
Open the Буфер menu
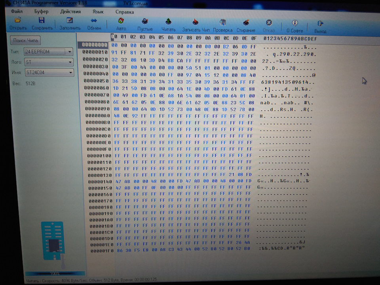(41, 11)
